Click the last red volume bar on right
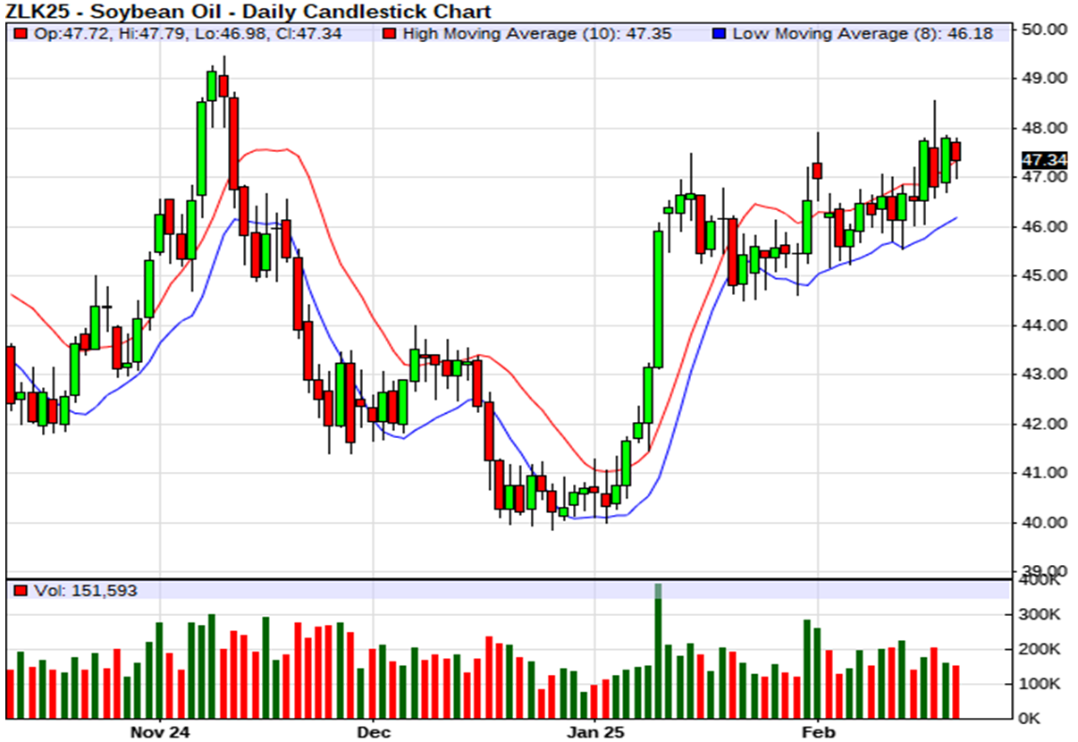Screen dimensions: 1078x742 [956, 691]
